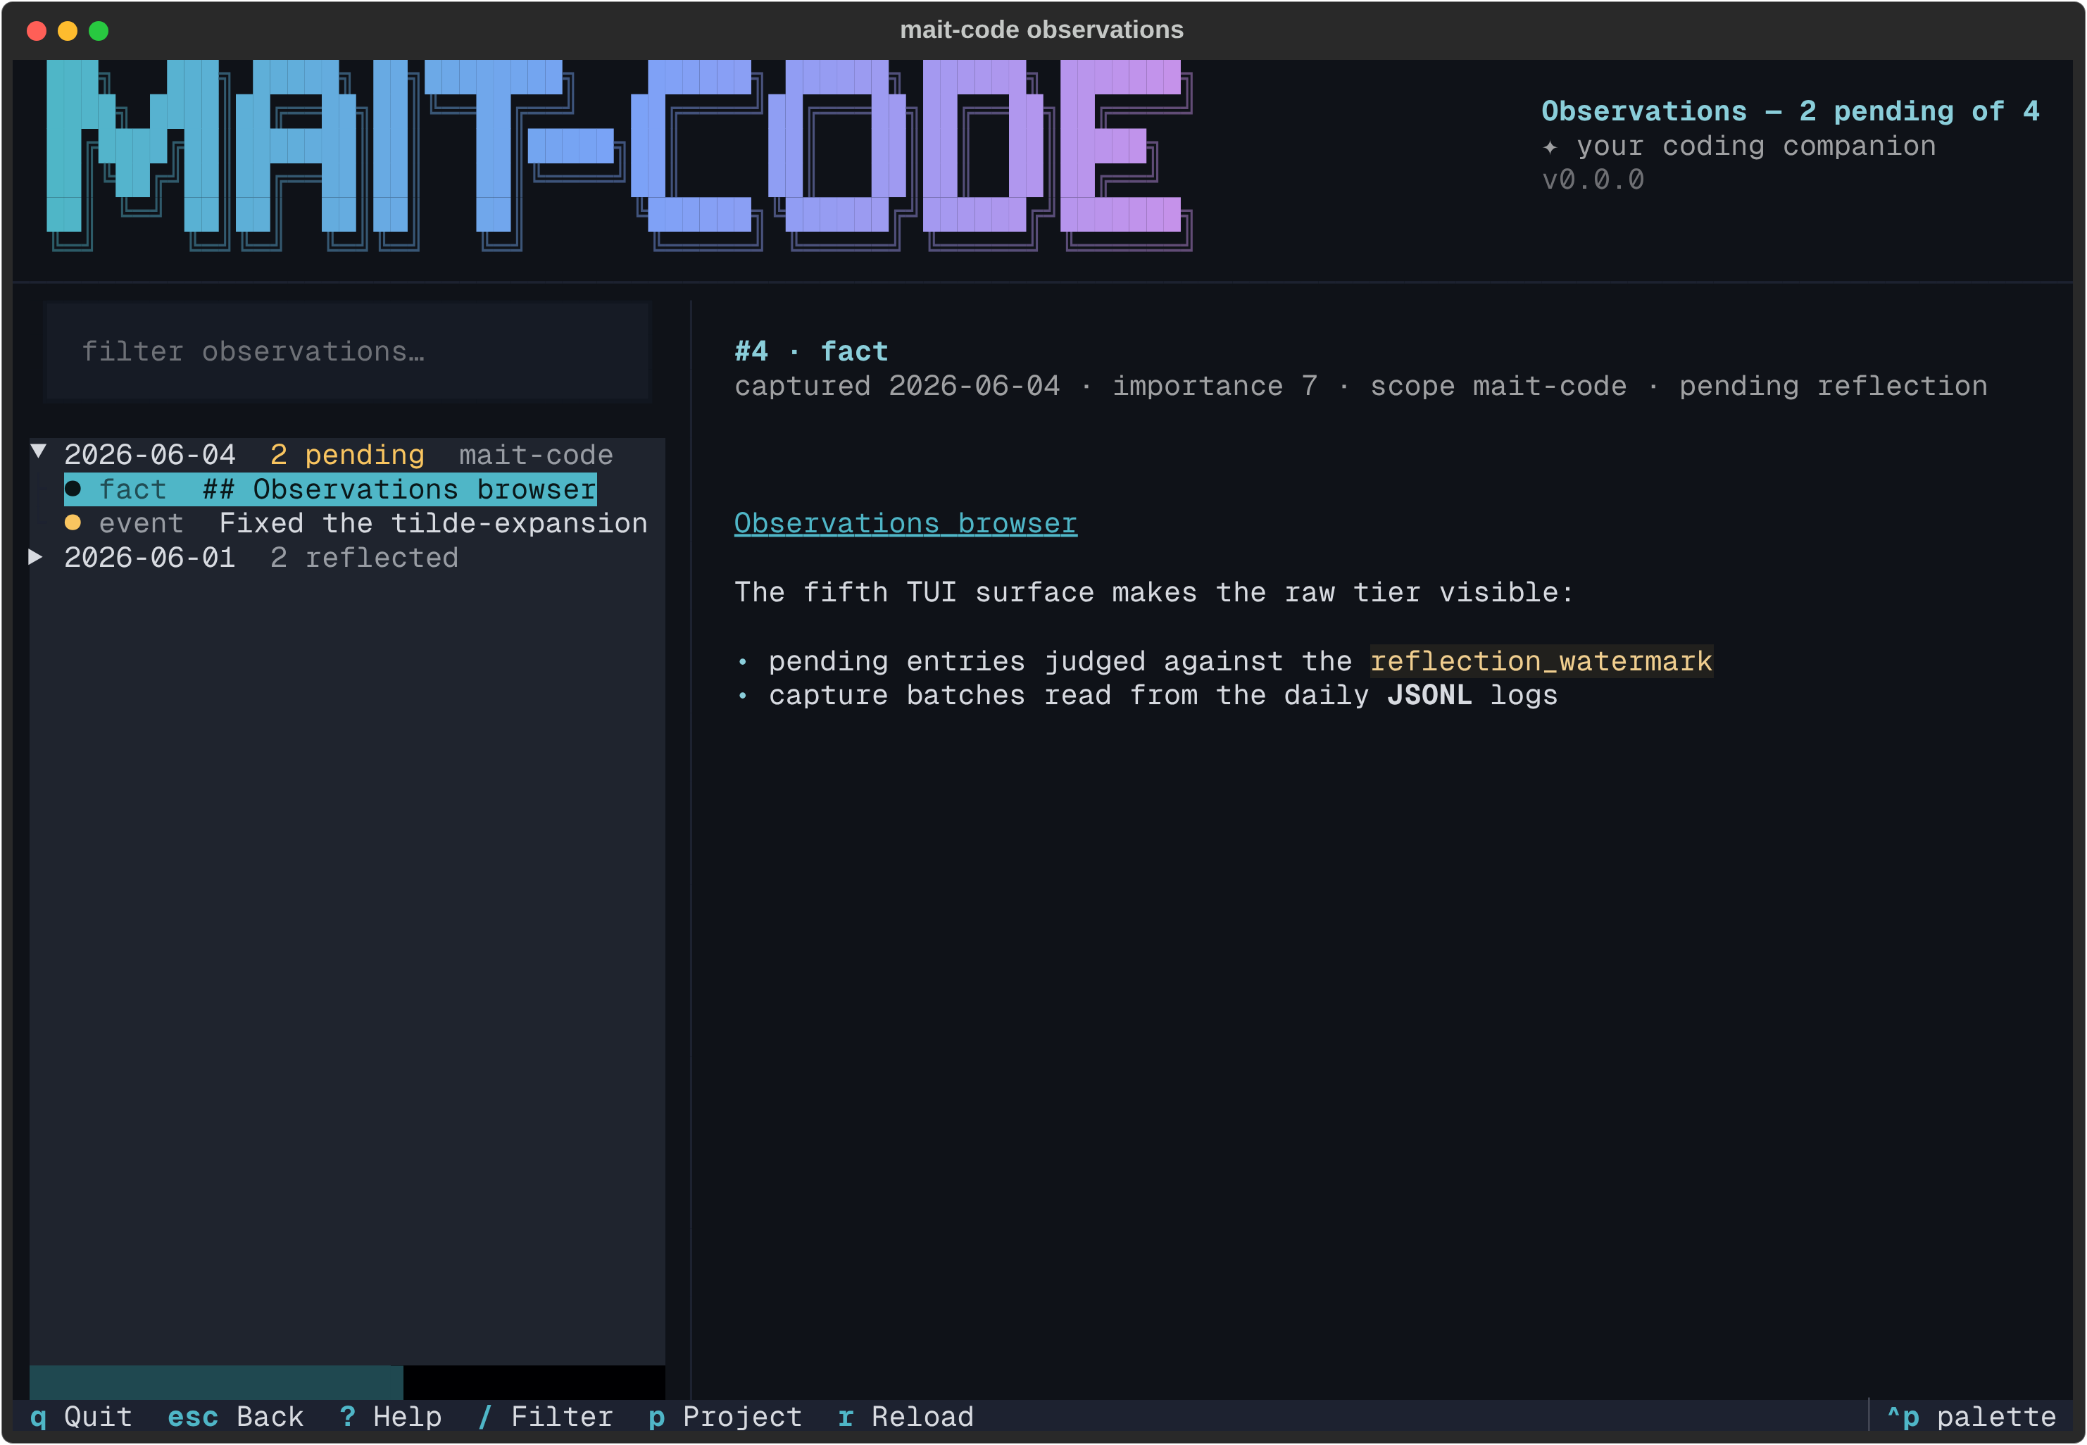Open the ^p command palette

click(x=1971, y=1417)
